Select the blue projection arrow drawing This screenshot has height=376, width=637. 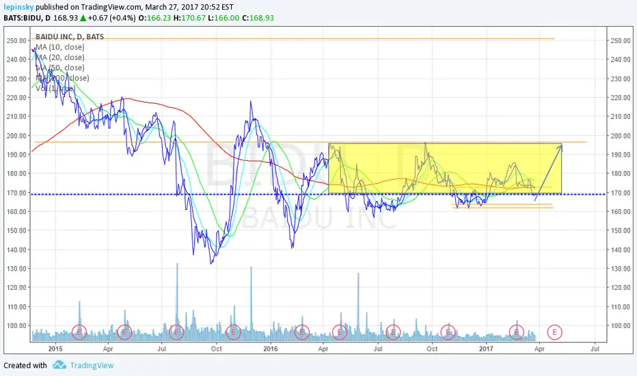pos(548,172)
